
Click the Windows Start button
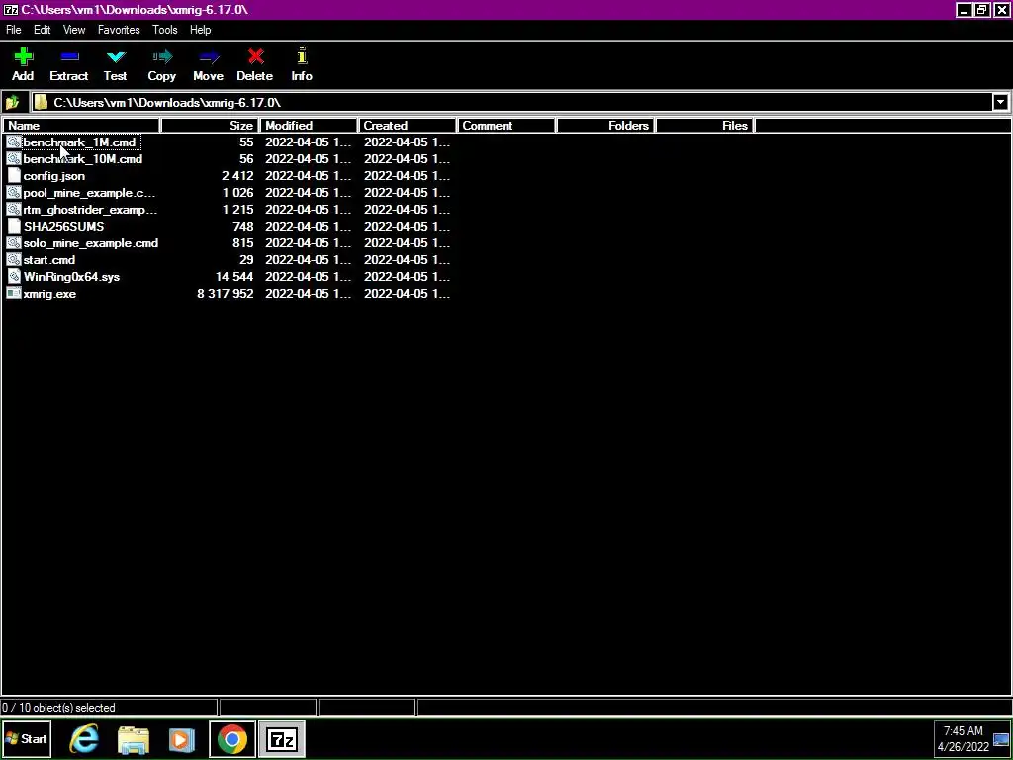click(27, 739)
